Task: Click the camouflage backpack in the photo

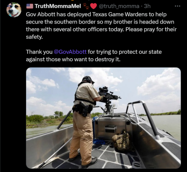Action: [122, 141]
